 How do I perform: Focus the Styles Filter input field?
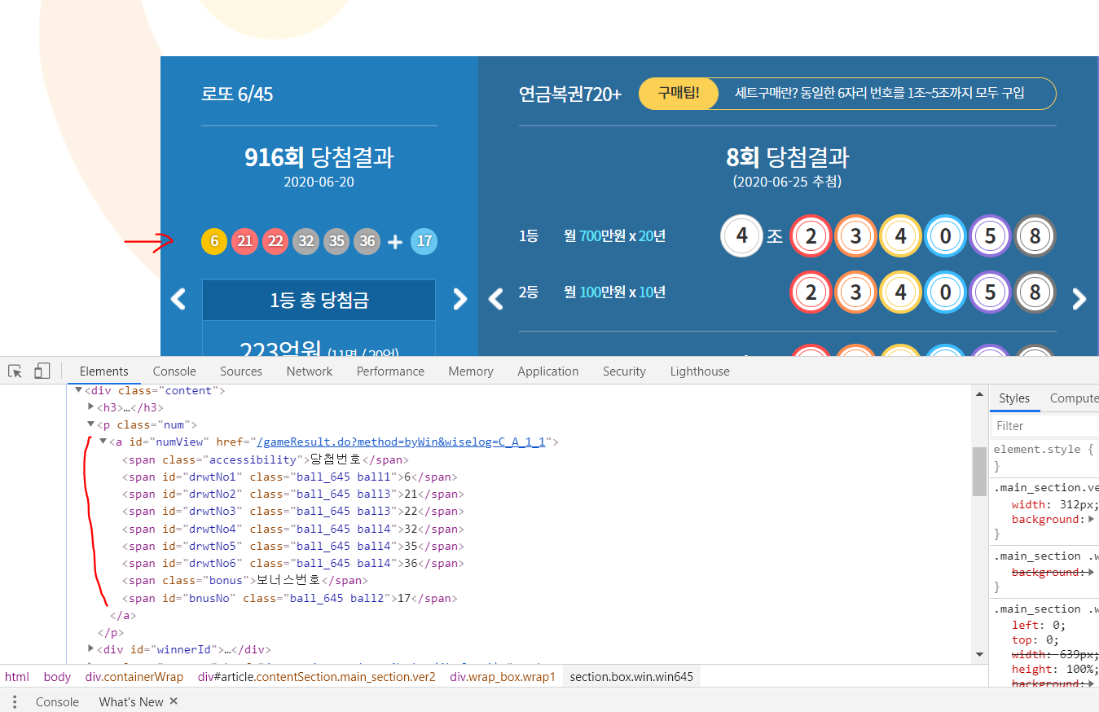click(1046, 426)
